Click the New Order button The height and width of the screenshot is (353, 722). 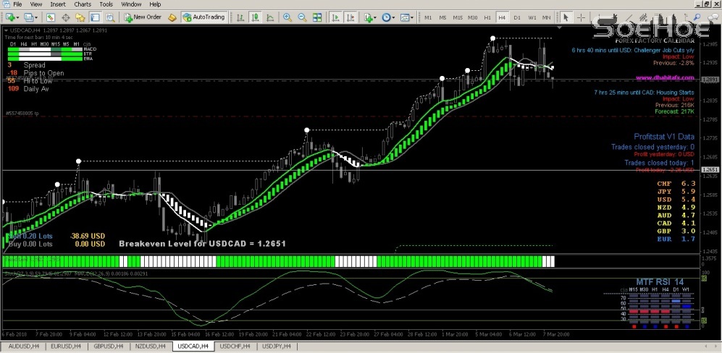click(x=142, y=17)
